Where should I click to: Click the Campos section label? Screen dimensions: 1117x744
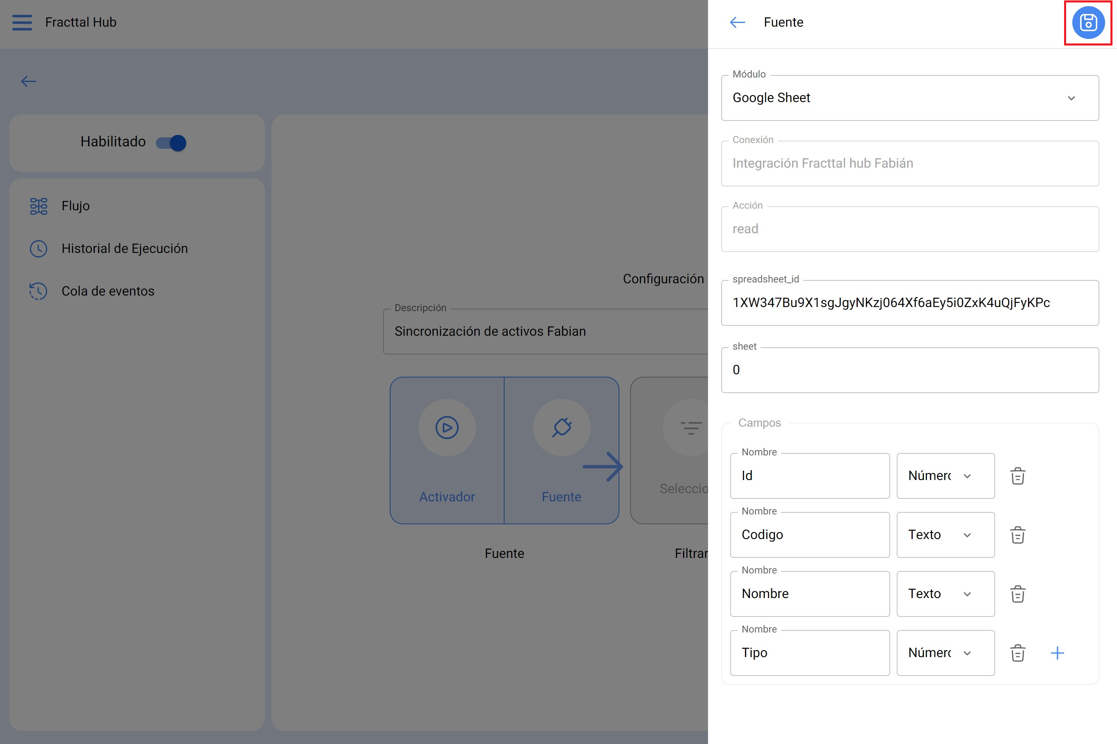click(x=759, y=423)
